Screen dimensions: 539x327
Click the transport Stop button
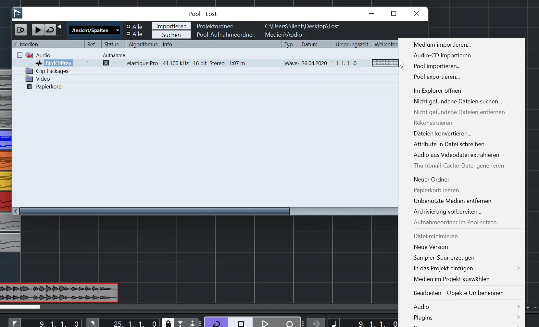coord(241,323)
